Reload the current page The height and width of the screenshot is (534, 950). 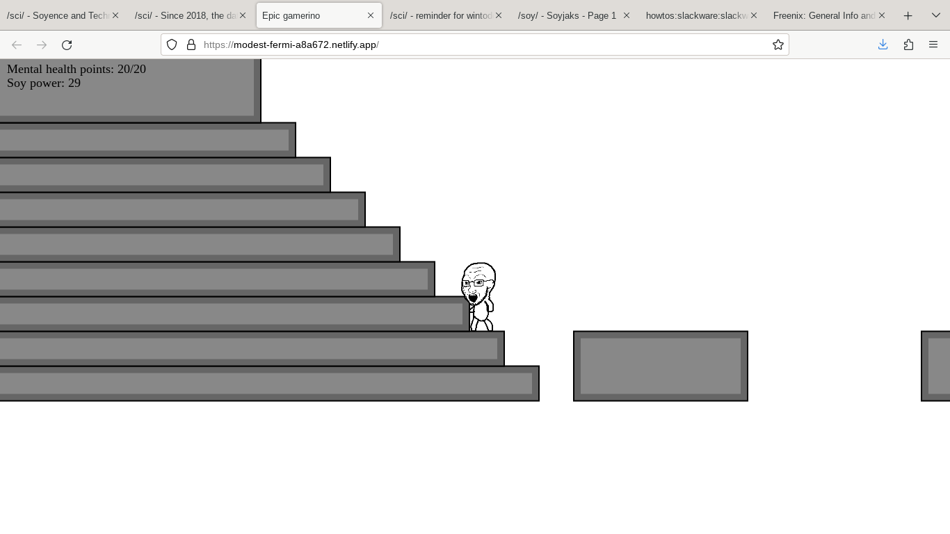pyautogui.click(x=67, y=45)
